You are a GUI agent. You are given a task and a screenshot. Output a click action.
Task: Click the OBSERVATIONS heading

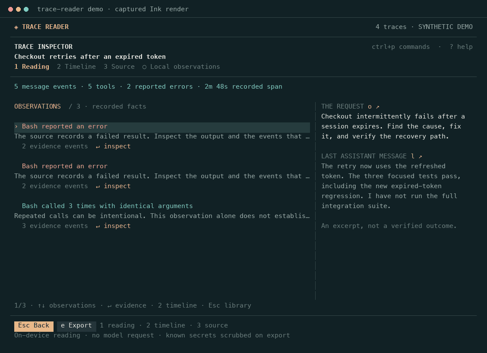tap(38, 106)
